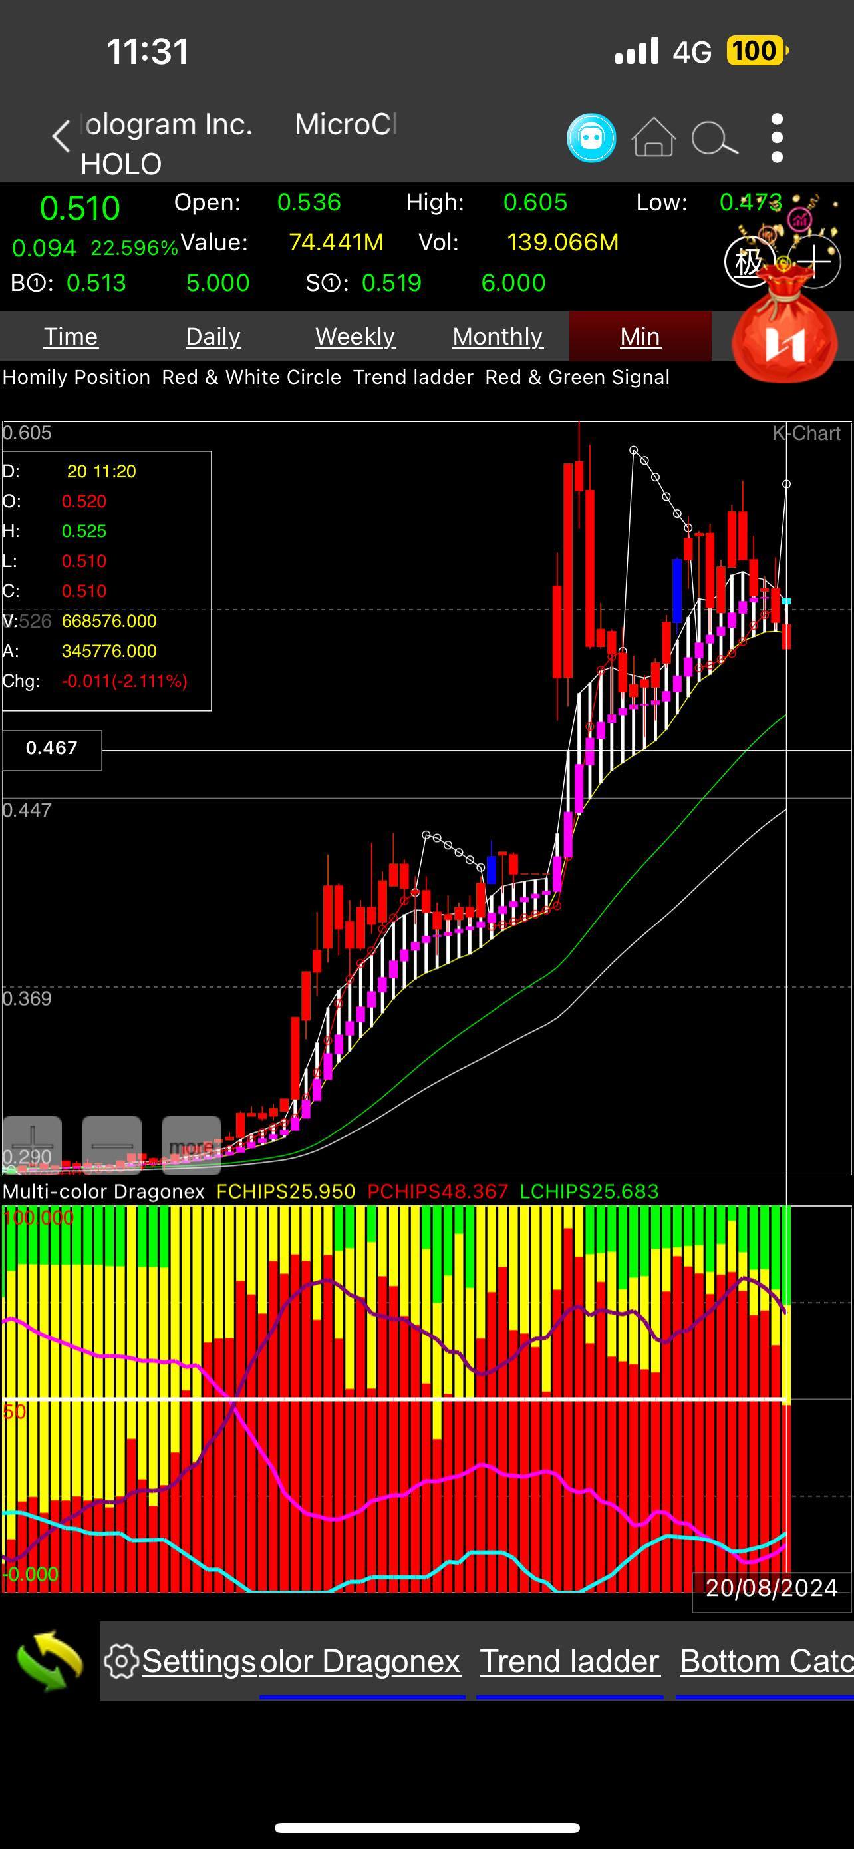Tap the FCHIPS25.950 indicator value
Viewport: 854px width, 1849px height.
[285, 1191]
